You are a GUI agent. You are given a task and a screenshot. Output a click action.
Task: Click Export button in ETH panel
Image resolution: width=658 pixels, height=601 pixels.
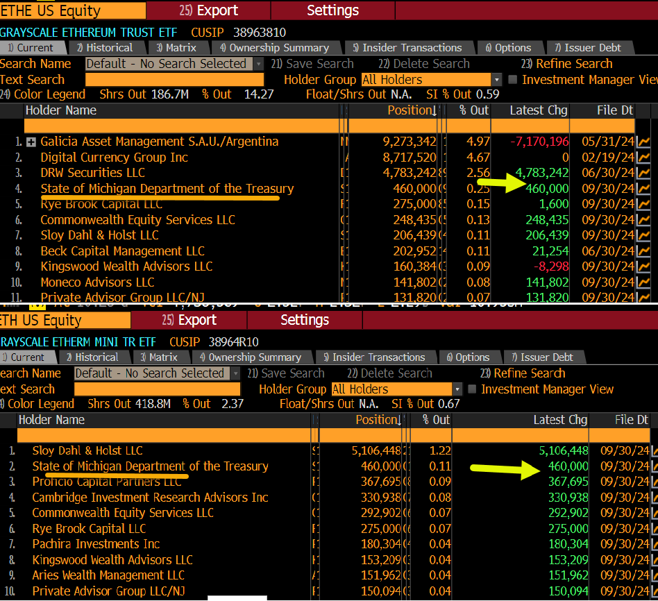coord(189,320)
